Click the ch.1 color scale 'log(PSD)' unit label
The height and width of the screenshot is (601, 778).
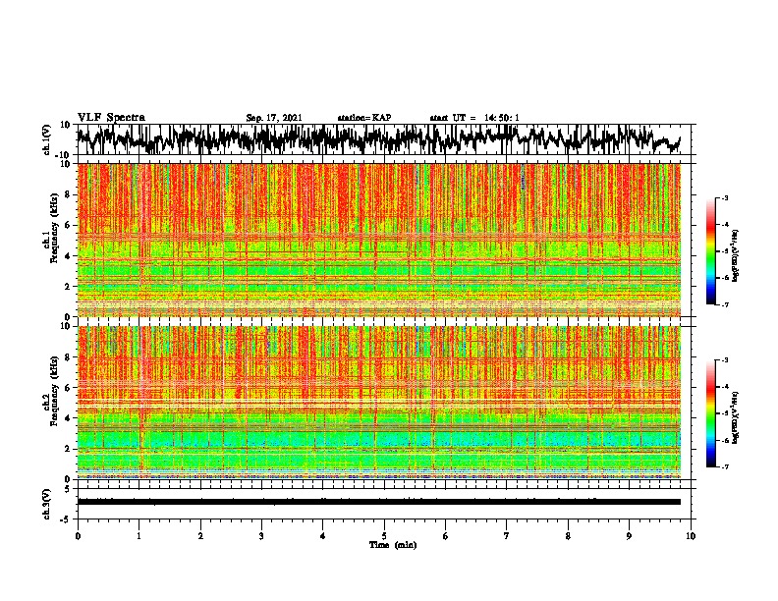coord(736,256)
